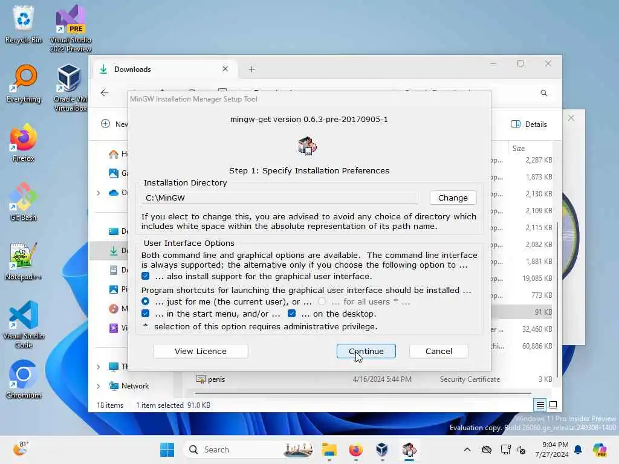Image resolution: width=619 pixels, height=464 pixels.
Task: Click the horizontal scrollbar in the file list
Action: tap(363, 393)
